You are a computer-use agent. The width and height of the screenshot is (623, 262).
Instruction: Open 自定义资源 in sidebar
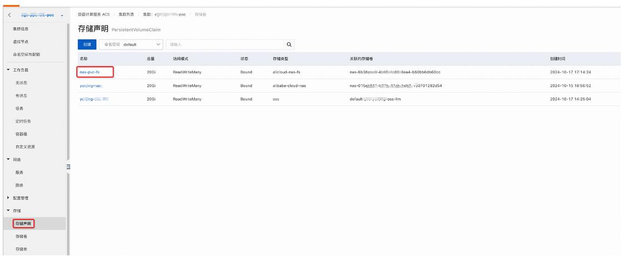coord(26,147)
